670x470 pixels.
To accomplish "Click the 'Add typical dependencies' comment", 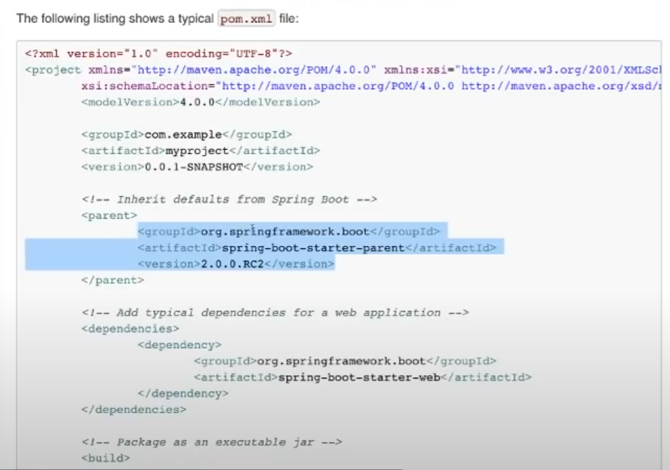I will coord(275,313).
